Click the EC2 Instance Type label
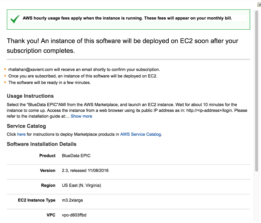Image resolution: width=261 pixels, height=223 pixels. click(37, 200)
